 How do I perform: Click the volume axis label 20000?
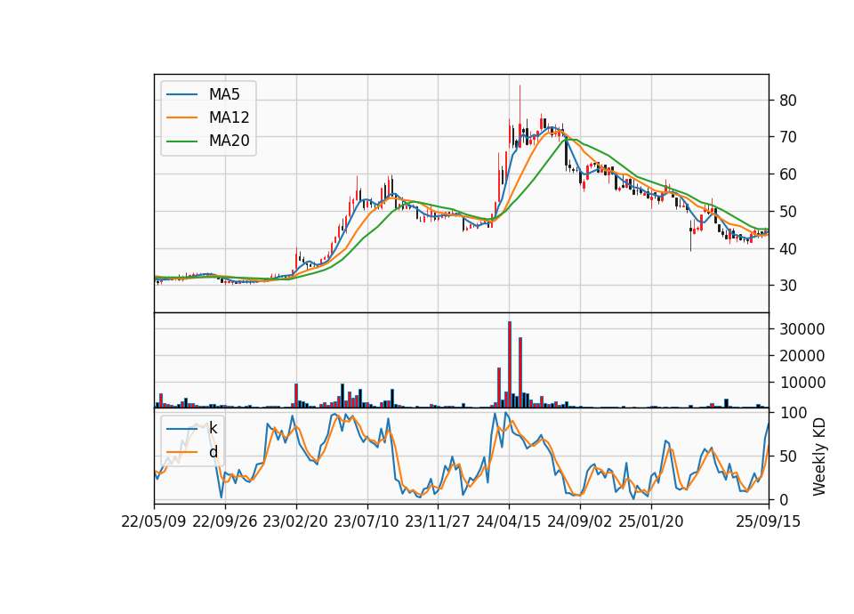click(802, 356)
